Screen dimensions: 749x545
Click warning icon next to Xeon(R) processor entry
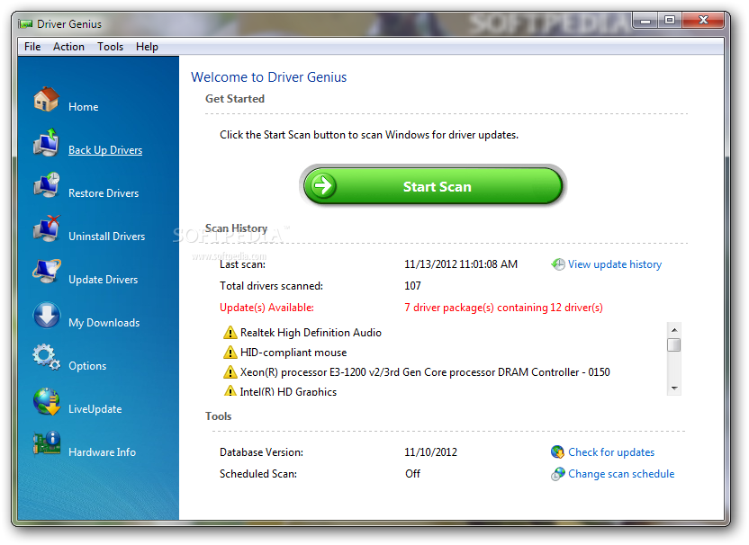[230, 371]
